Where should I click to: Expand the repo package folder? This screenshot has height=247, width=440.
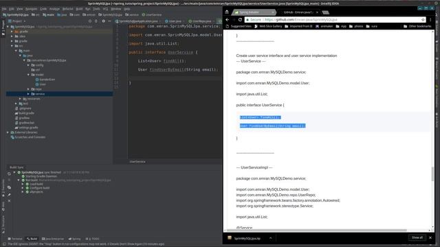[x=28, y=89]
